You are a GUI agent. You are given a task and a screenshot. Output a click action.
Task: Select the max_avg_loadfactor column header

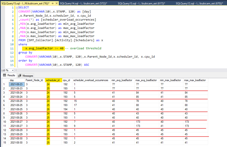[147, 80]
